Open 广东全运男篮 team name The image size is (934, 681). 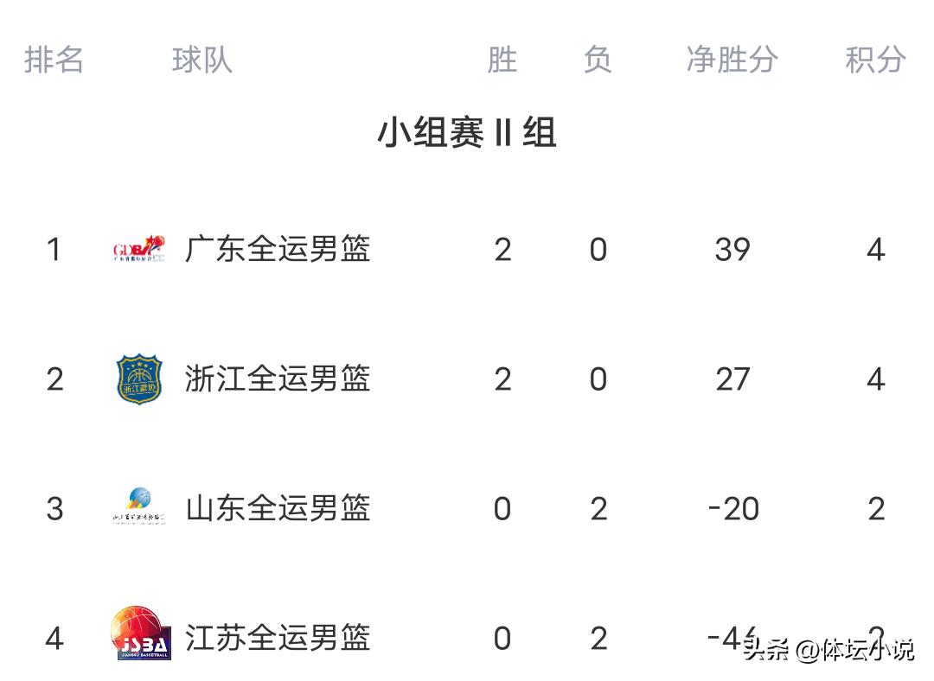point(278,250)
